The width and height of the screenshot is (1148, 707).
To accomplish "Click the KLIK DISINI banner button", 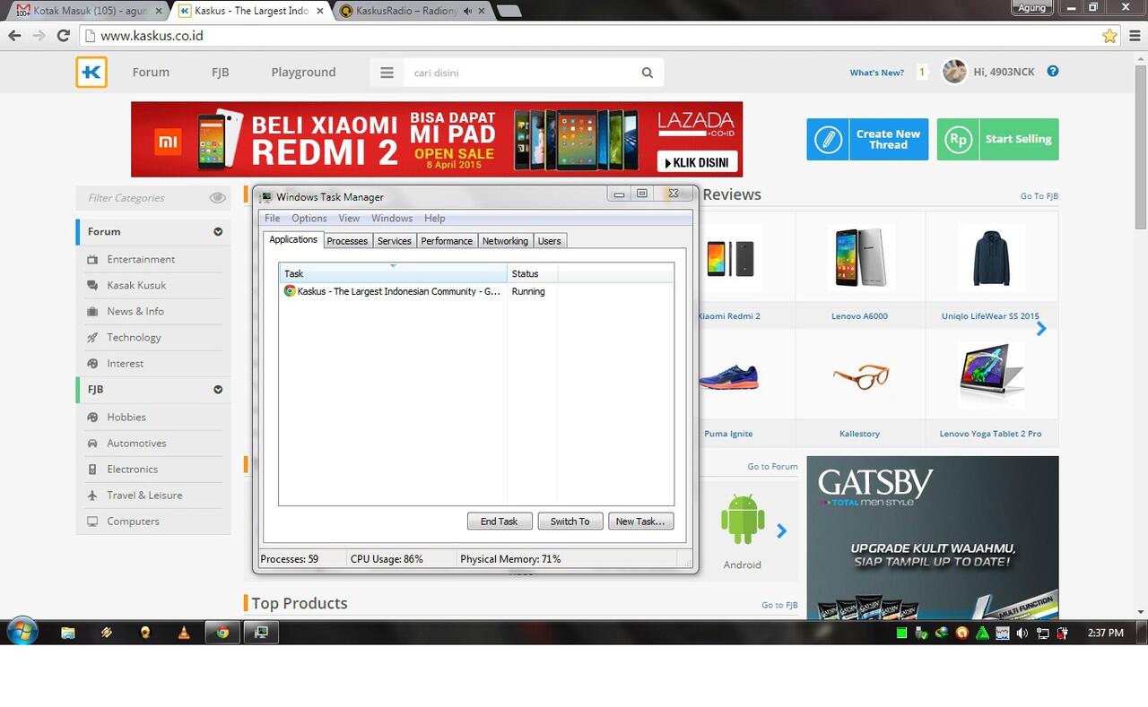I will click(698, 162).
